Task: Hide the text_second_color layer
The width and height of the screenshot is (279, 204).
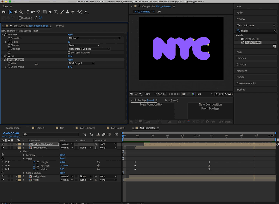Action: pos(2,144)
